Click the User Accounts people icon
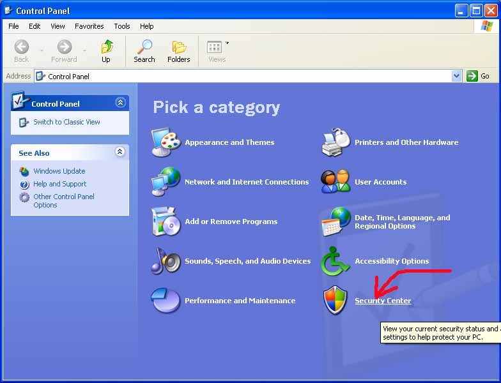 click(x=336, y=181)
